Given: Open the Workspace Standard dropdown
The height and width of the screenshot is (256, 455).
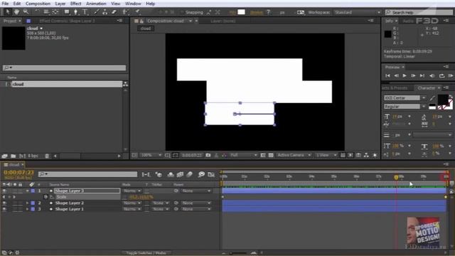Looking at the screenshot, I should point(358,12).
